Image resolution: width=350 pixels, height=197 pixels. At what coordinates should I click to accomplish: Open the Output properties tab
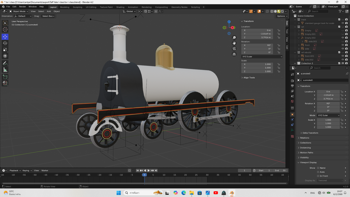point(292,86)
